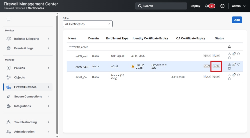Click the ID status badge for ACME_CERT
Viewport: 250px width, 138px height.
(x=216, y=66)
